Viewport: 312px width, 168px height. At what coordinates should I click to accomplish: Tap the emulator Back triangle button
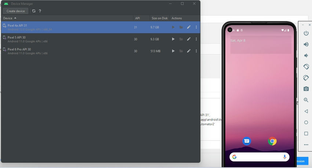(x=306, y=111)
